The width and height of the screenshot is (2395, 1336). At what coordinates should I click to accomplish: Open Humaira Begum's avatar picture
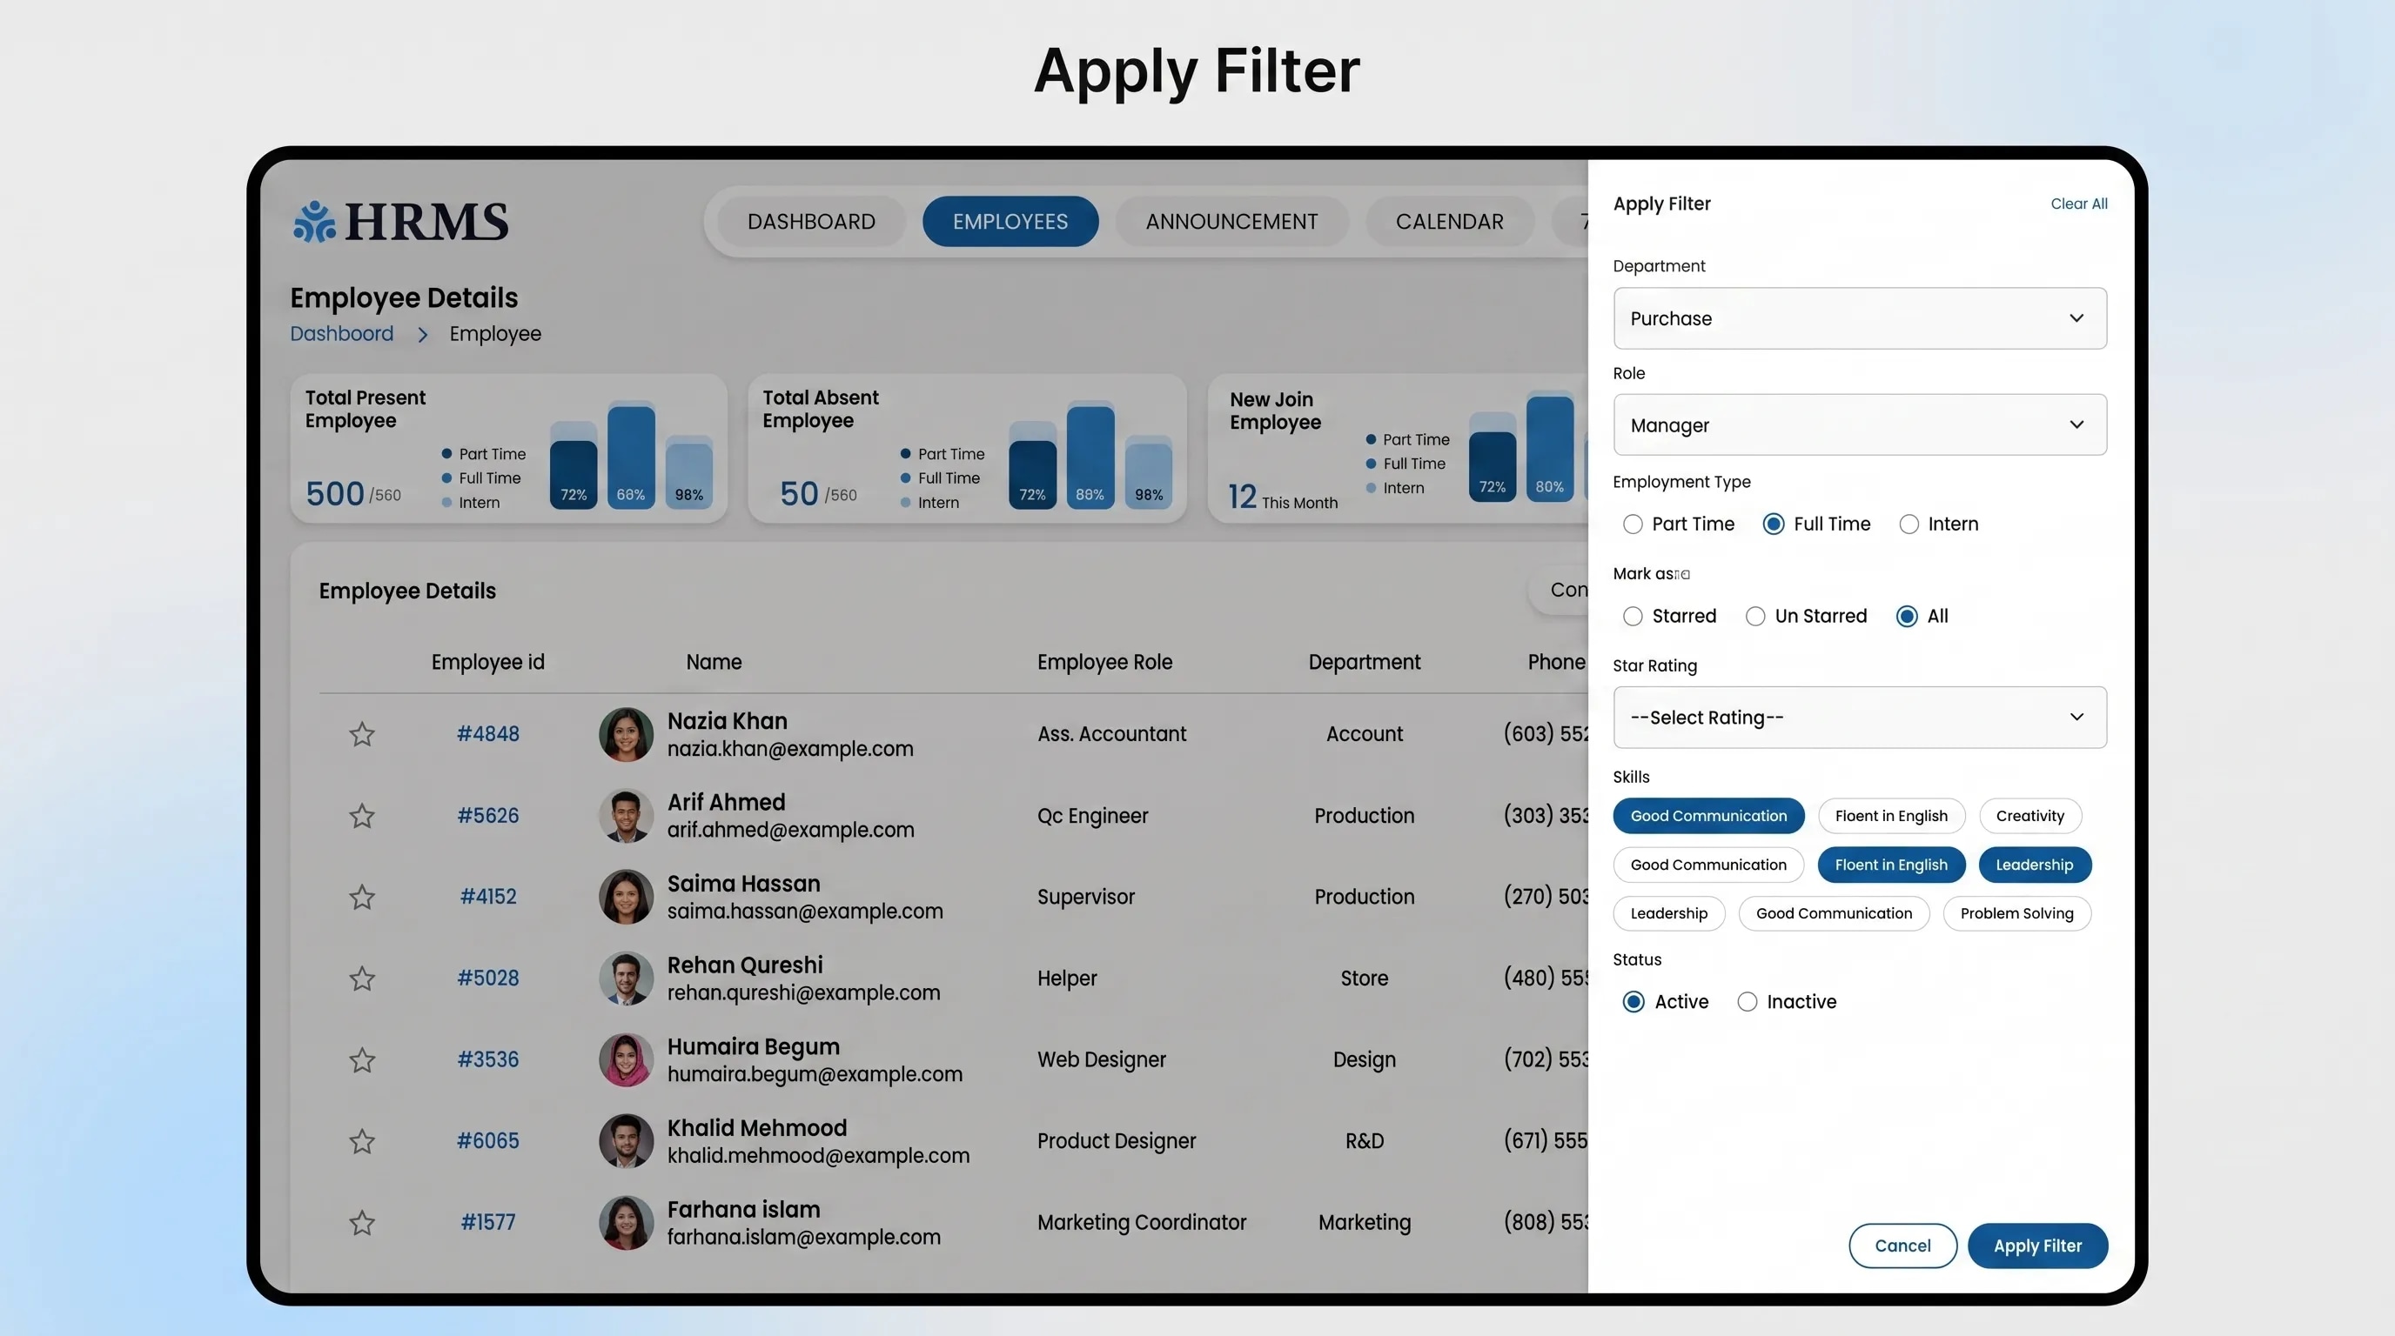pos(626,1060)
